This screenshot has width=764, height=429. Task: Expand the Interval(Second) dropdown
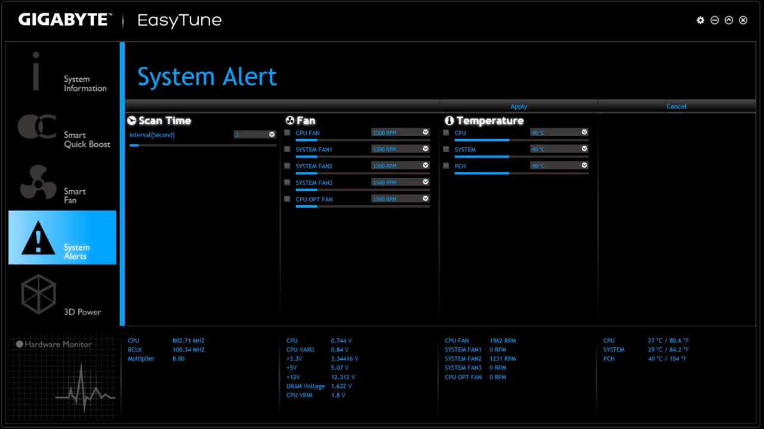[x=272, y=135]
